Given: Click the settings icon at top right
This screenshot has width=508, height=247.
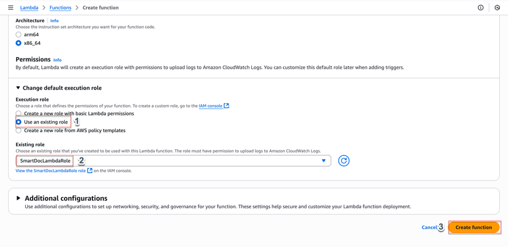Looking at the screenshot, I should pyautogui.click(x=498, y=8).
